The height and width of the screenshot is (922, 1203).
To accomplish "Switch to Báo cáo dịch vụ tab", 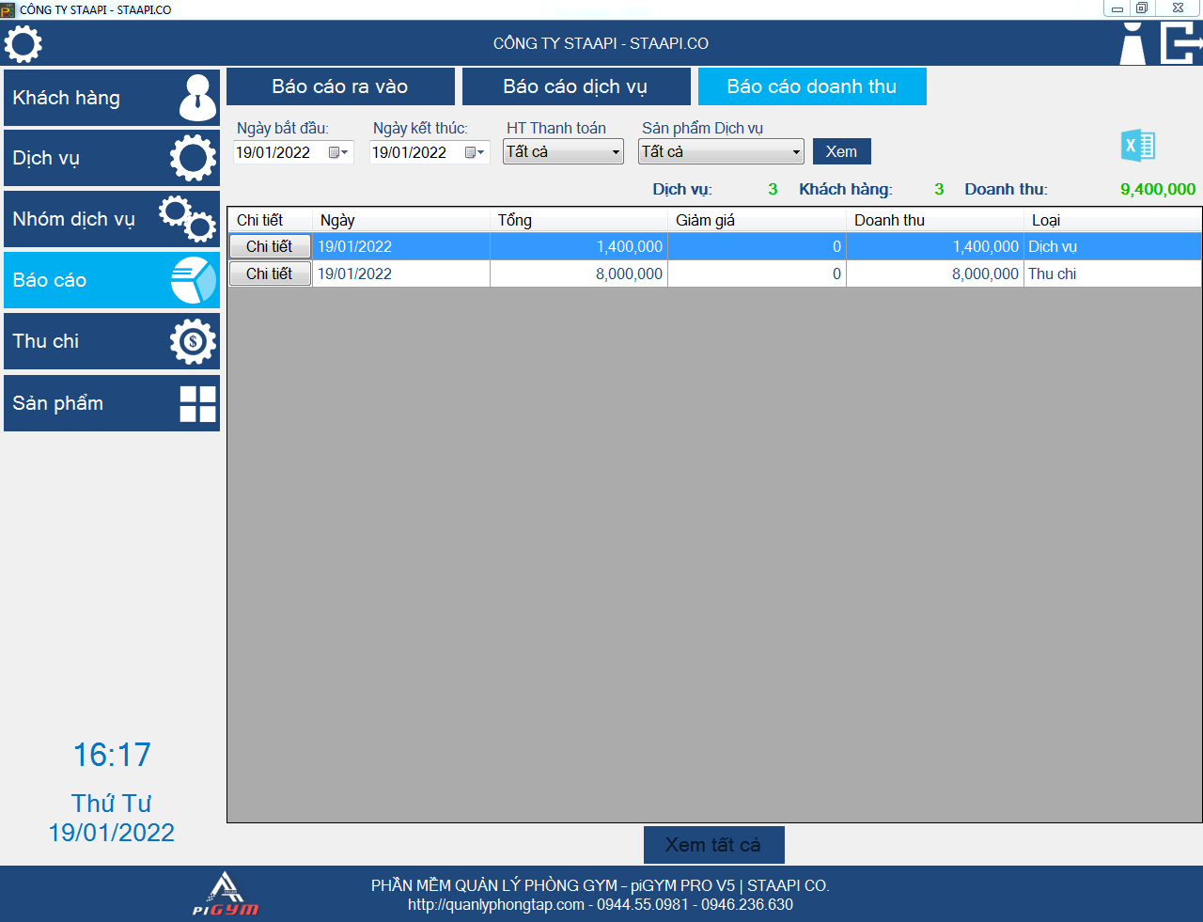I will [575, 86].
